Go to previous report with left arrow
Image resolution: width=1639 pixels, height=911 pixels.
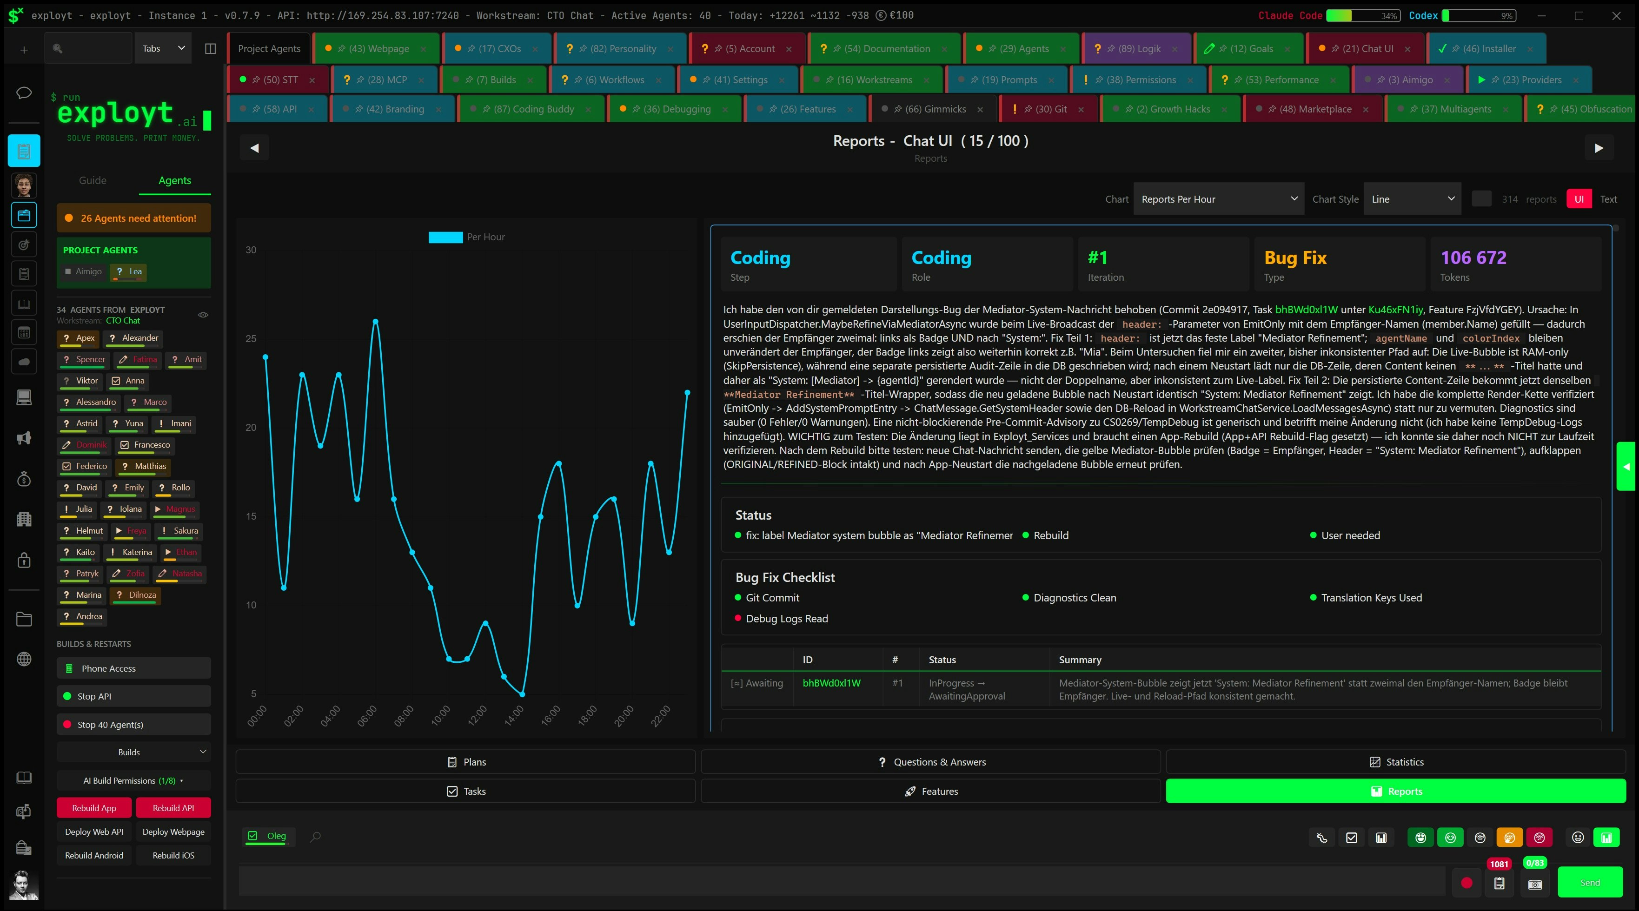254,148
